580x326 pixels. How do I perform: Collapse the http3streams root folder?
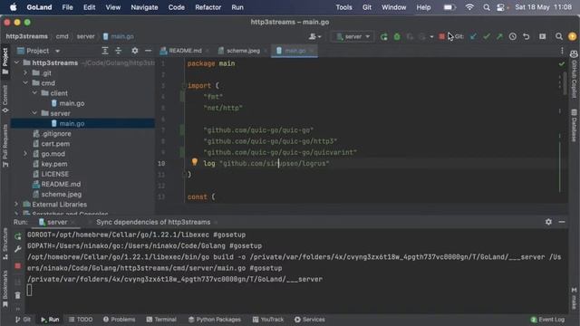tap(16, 62)
